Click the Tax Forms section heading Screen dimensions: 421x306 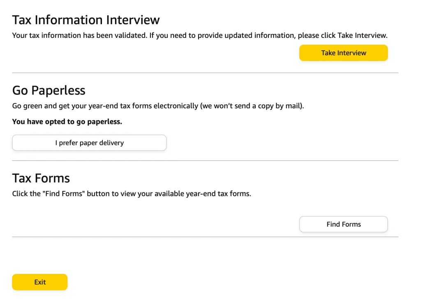pos(41,178)
